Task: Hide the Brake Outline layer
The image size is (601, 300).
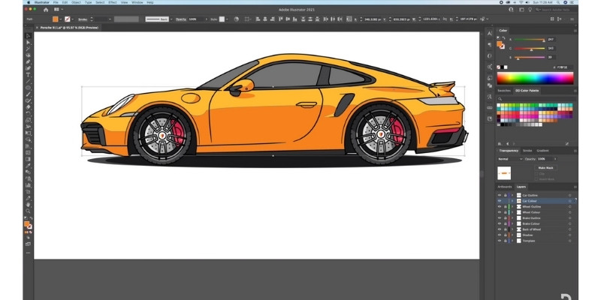Action: 499,218
